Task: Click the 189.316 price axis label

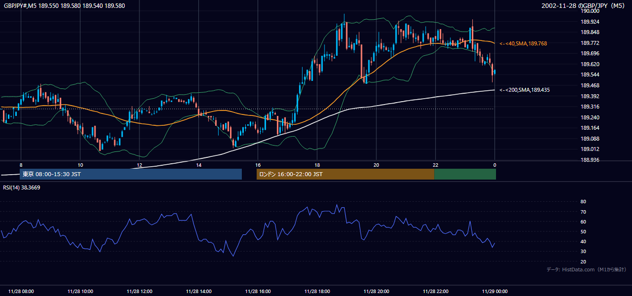Action: [x=590, y=107]
